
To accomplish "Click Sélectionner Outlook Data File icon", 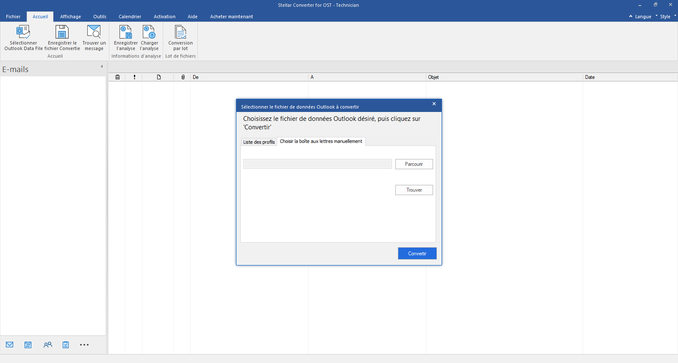I will [x=23, y=32].
